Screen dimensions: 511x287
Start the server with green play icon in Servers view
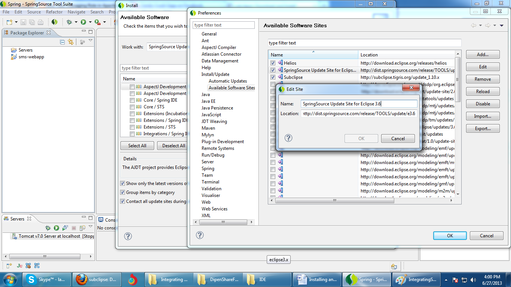56,228
